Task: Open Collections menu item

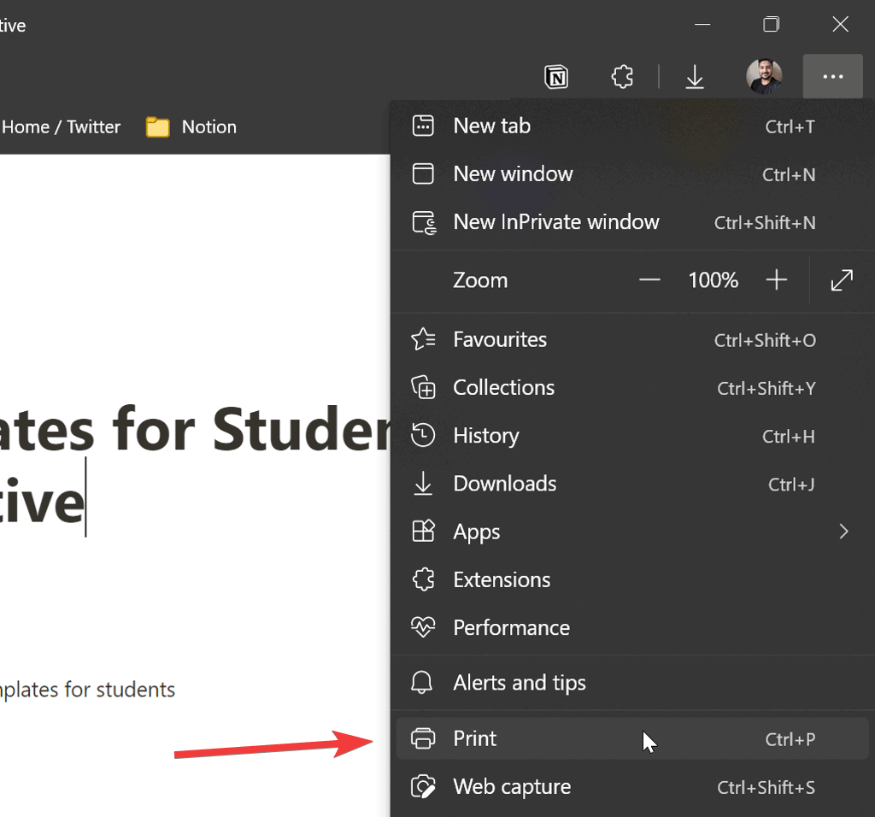Action: [x=503, y=388]
